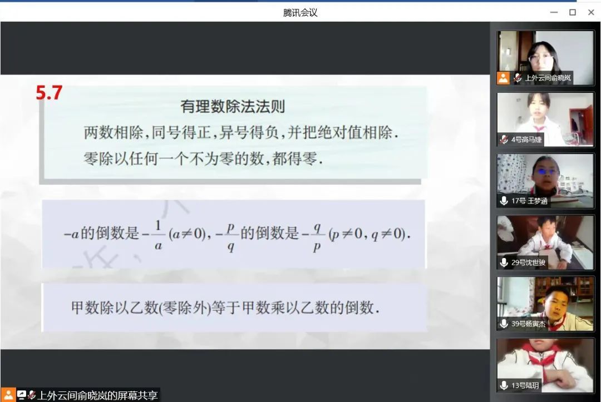Screen dimensions: 601x402
Task: Click the sentence 甲数除以乙数(零除外)等于甲数乘以乙数的倒数
Action: [x=225, y=307]
